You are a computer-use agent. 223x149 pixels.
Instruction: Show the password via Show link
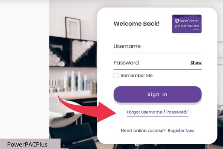click(196, 63)
